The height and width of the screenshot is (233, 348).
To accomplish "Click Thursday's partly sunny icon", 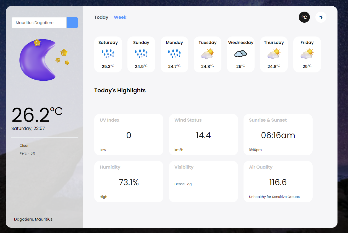I will coord(274,54).
